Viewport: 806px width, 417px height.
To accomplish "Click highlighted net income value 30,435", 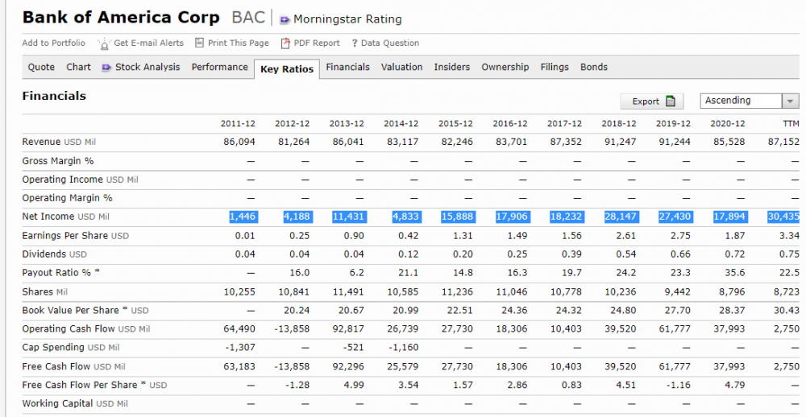I will [x=783, y=217].
